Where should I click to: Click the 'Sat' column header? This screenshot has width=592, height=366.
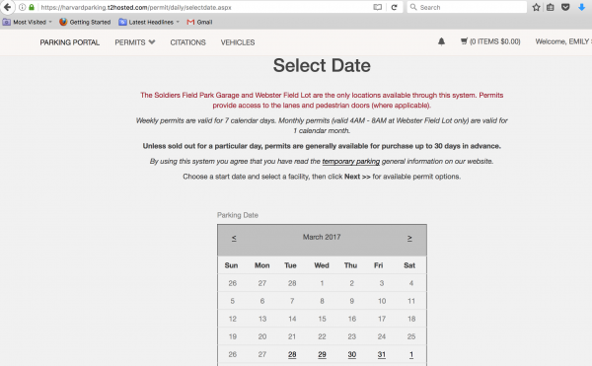click(409, 265)
